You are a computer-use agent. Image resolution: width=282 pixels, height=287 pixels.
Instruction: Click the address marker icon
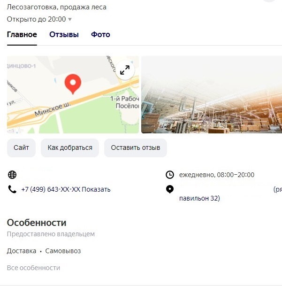tap(170, 189)
